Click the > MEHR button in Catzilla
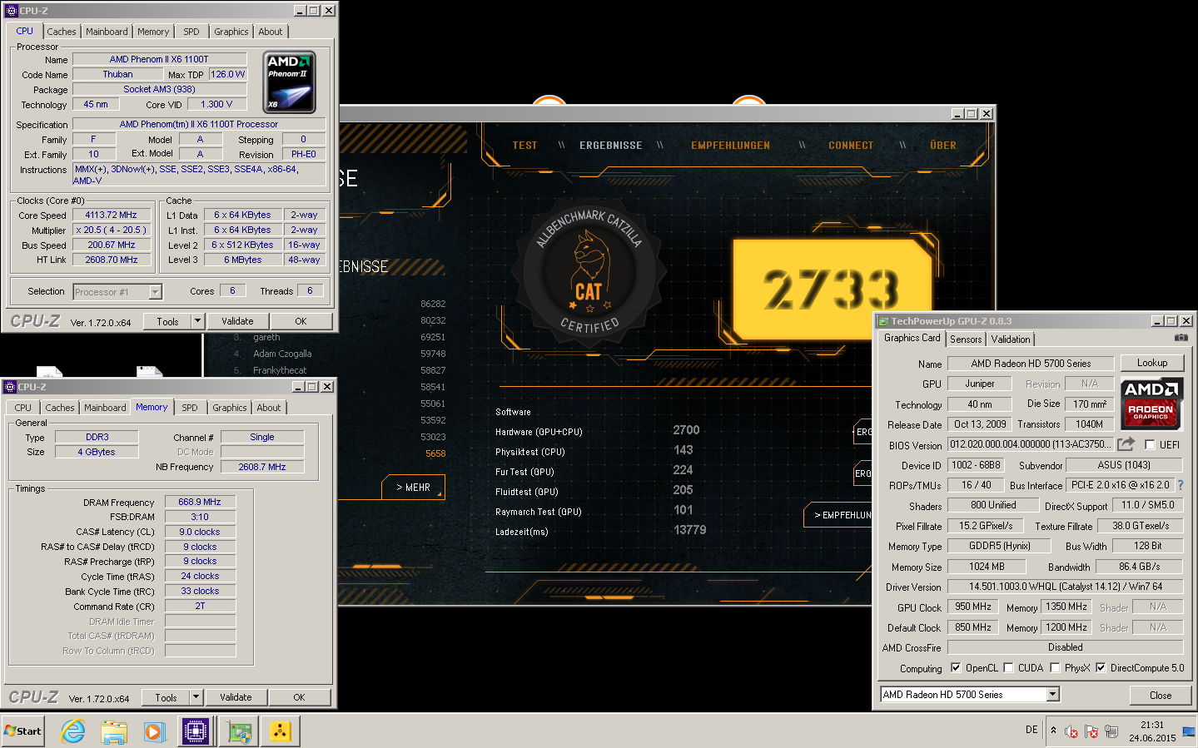This screenshot has height=748, width=1198. [414, 488]
